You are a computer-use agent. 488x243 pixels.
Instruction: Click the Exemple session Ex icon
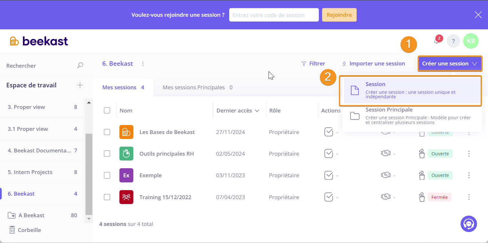(126, 175)
